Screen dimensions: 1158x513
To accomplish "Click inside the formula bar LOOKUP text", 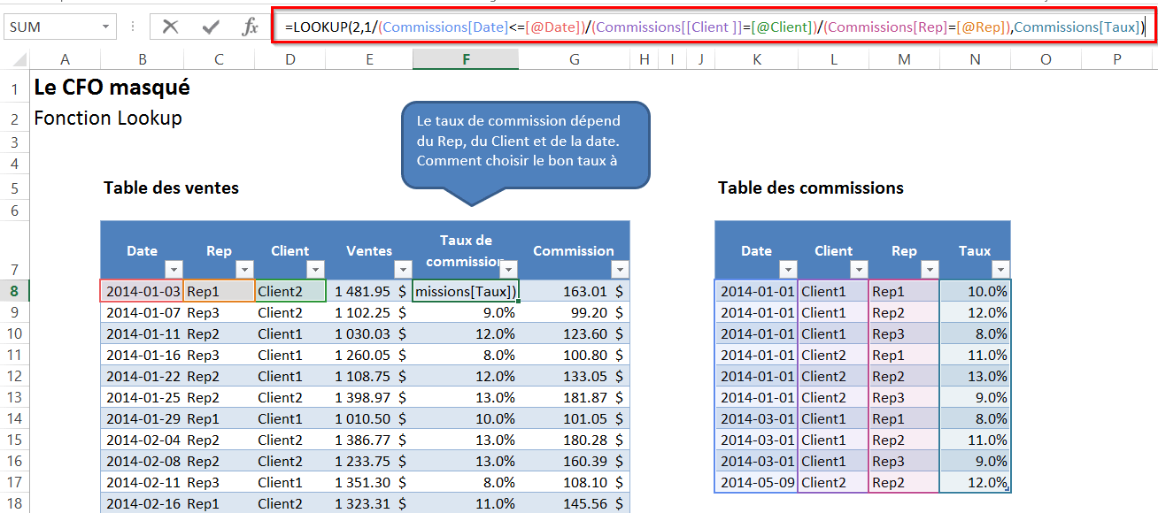I will coord(708,27).
